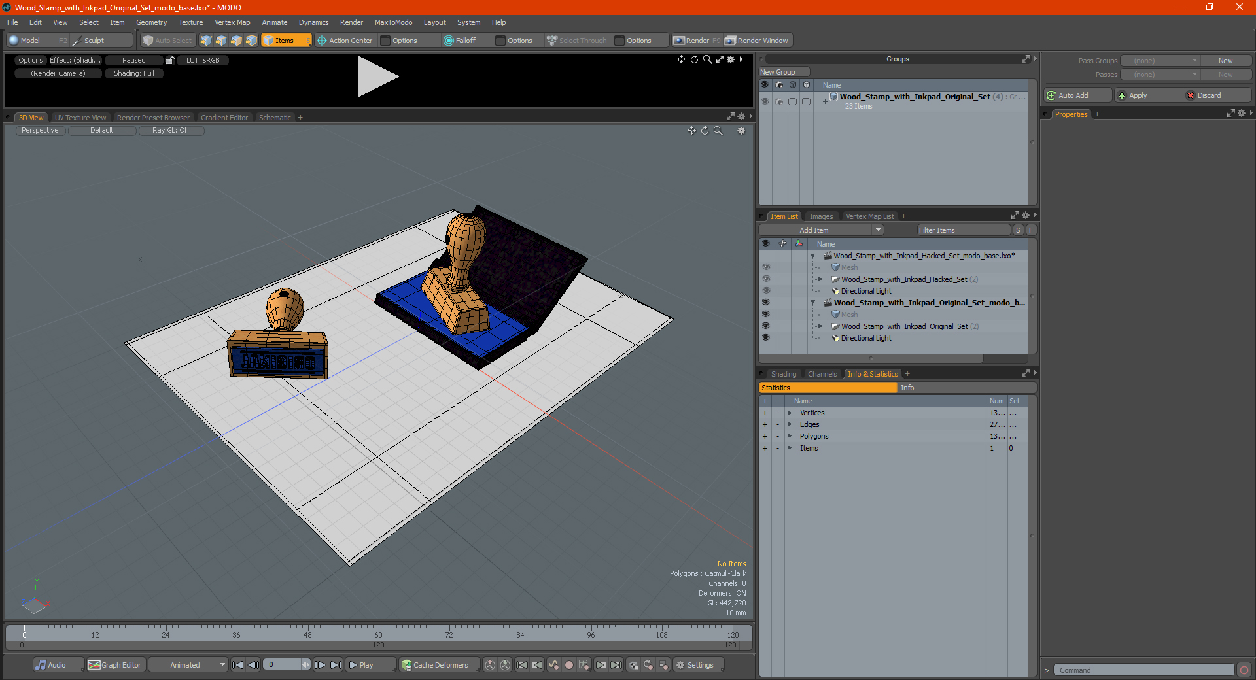This screenshot has width=1256, height=680.
Task: Hide the Directional Light under Original Set
Action: pyautogui.click(x=765, y=338)
